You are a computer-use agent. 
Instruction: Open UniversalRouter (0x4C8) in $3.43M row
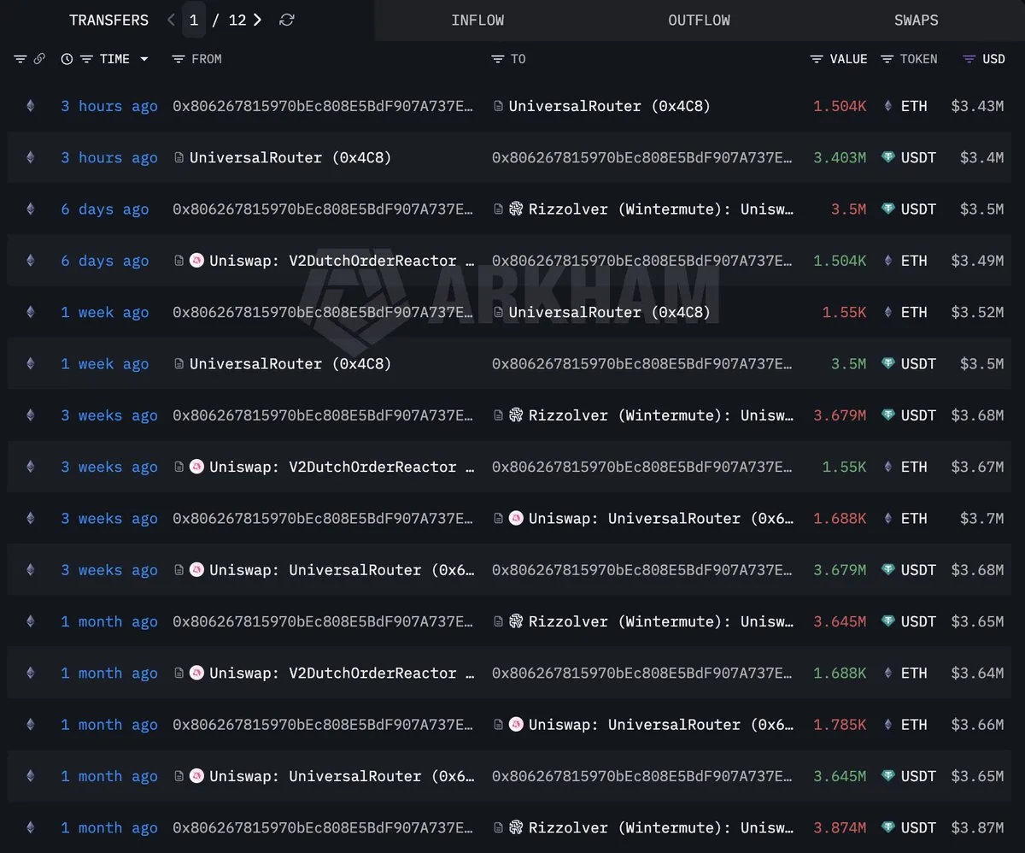tap(610, 106)
